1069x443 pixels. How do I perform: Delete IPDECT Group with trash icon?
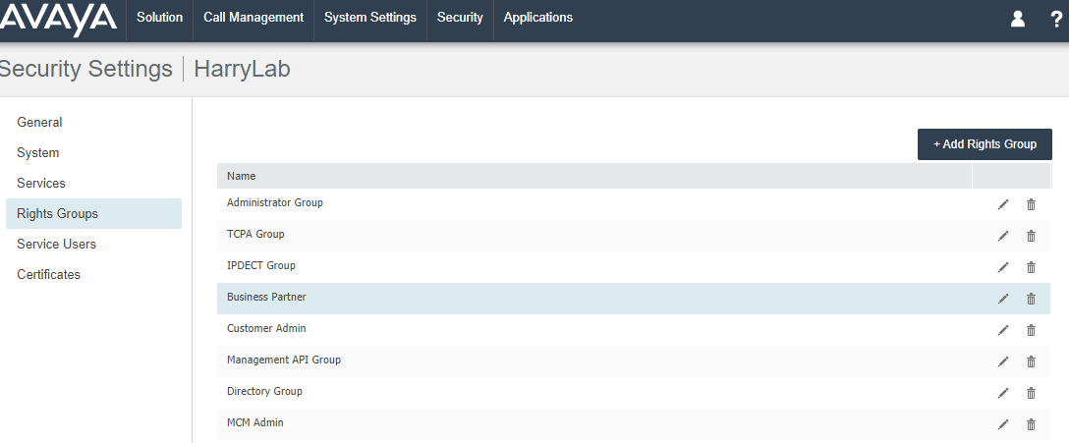1031,267
